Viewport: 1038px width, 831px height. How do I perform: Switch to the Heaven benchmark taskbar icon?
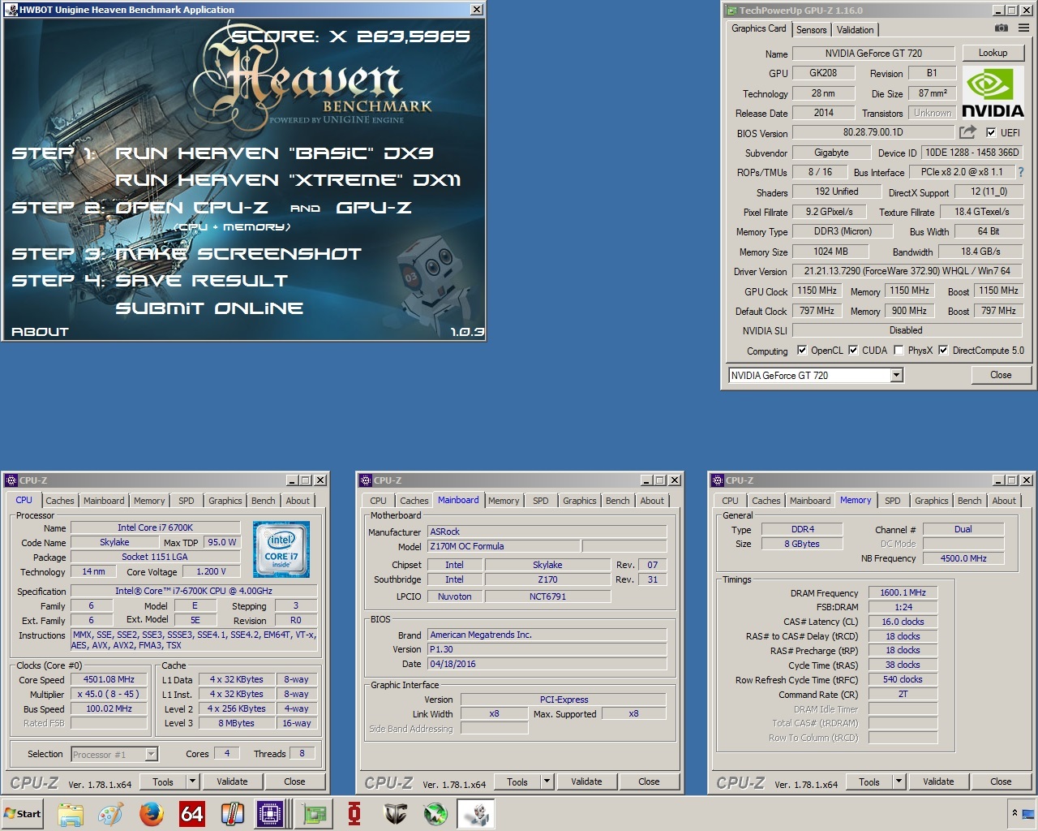coord(476,814)
